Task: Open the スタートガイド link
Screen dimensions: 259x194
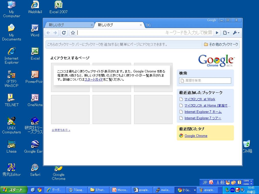Action: pos(94,79)
